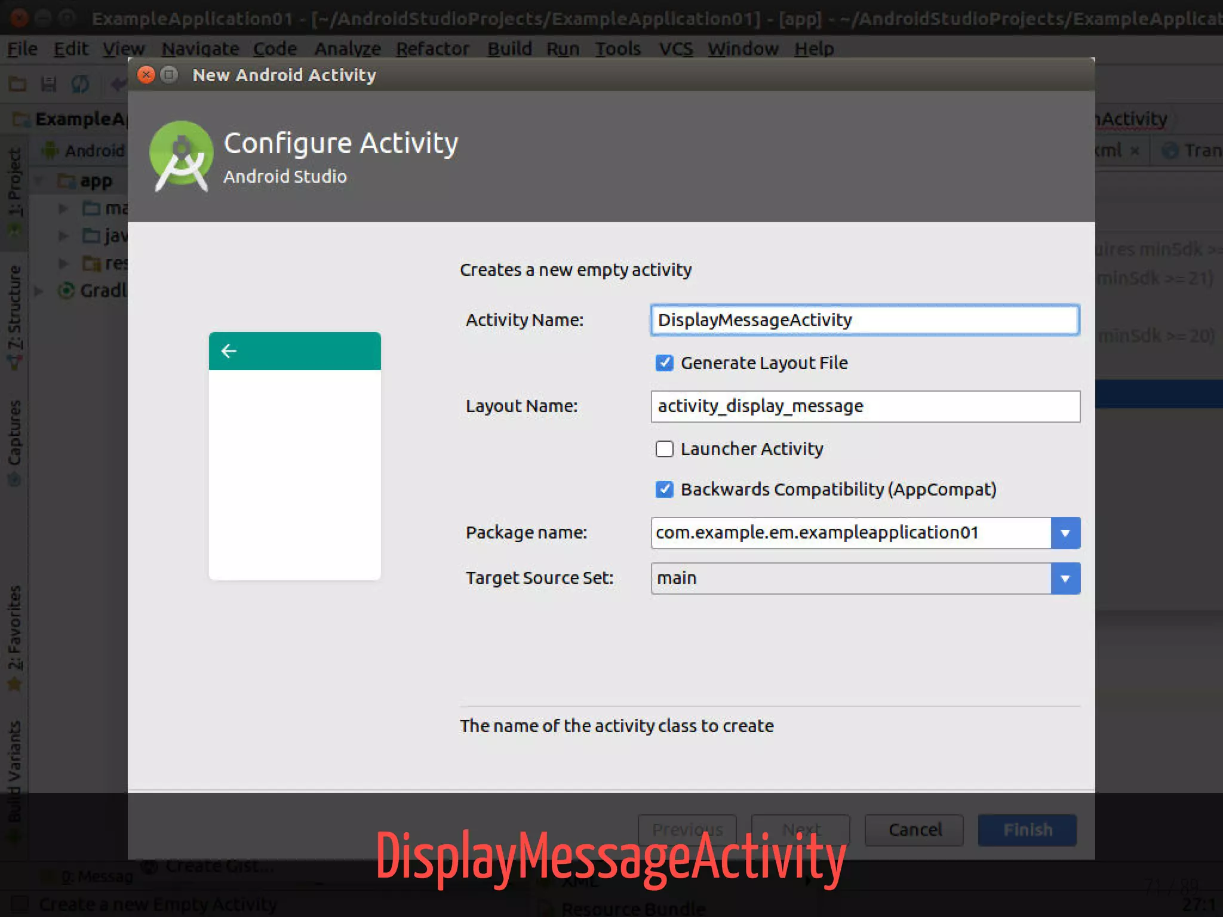Image resolution: width=1223 pixels, height=917 pixels.
Task: Click the Open folder toolbar icon
Action: click(x=17, y=84)
